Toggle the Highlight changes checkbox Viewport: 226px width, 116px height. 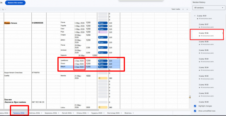click(195, 106)
